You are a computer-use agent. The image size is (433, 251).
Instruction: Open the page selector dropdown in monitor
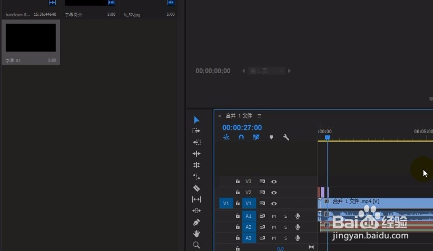click(266, 71)
